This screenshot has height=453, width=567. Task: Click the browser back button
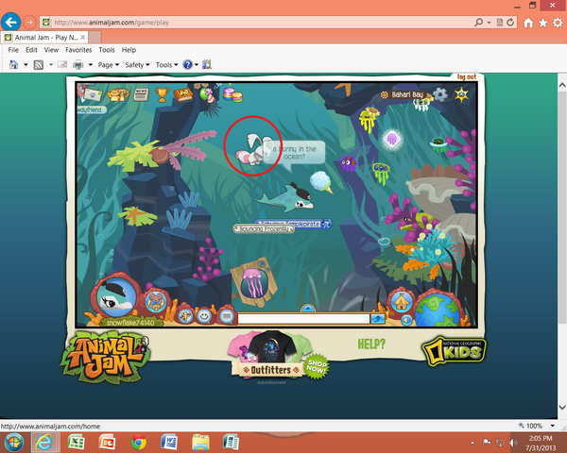point(10,23)
